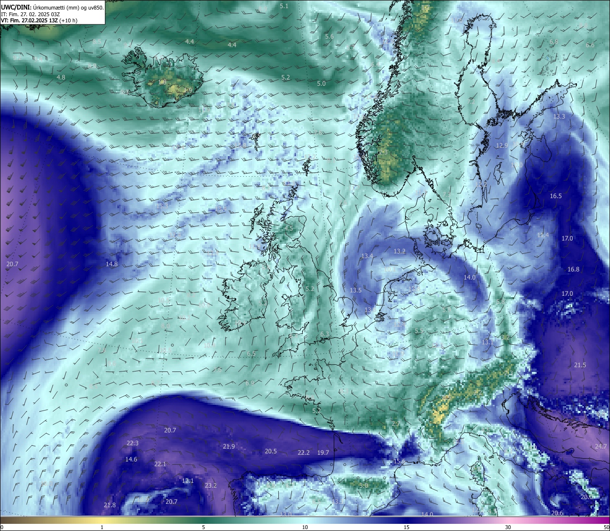Click the 20.6 value in bottom-right corner
The image size is (610, 531).
click(x=557, y=513)
